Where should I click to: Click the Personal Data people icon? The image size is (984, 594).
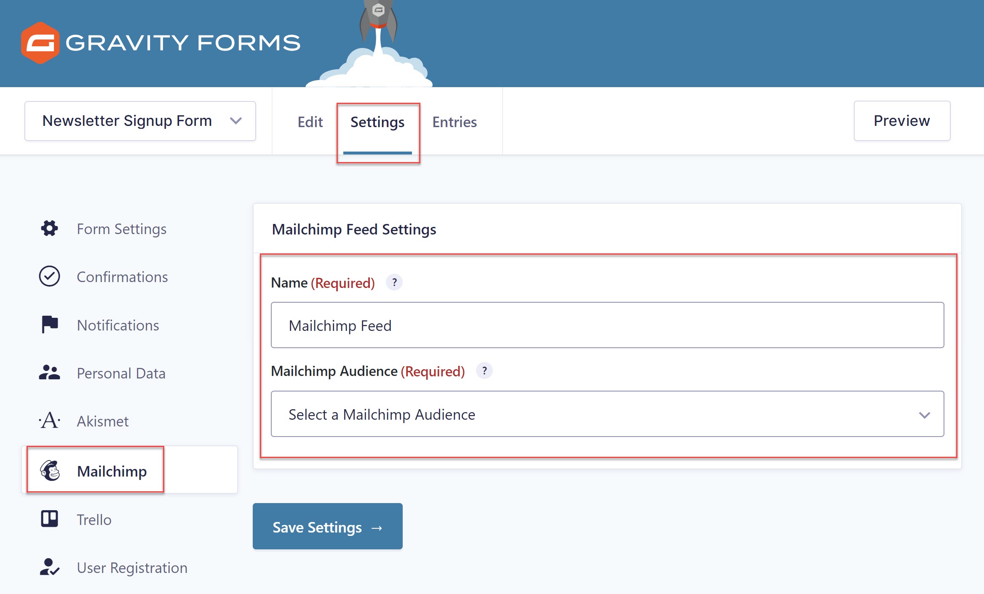(50, 373)
